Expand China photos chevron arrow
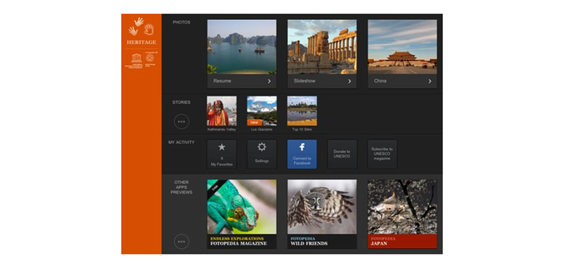 tap(430, 82)
